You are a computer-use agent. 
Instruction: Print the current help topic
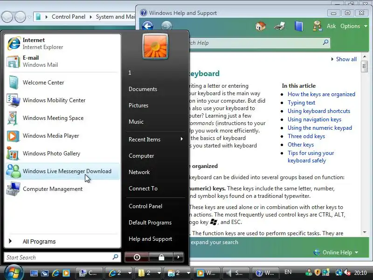point(279,26)
